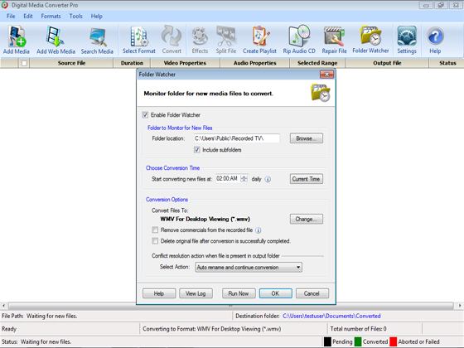Open the Repair File tool
Image resolution: width=464 pixels, height=348 pixels.
pos(334,41)
